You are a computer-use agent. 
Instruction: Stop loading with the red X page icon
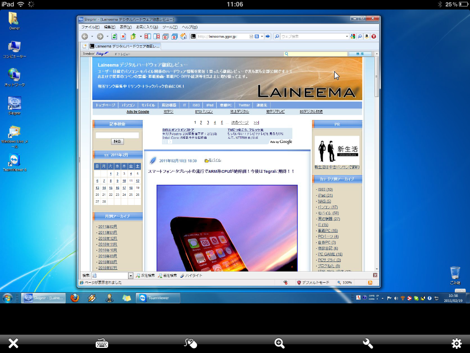pyautogui.click(x=123, y=36)
